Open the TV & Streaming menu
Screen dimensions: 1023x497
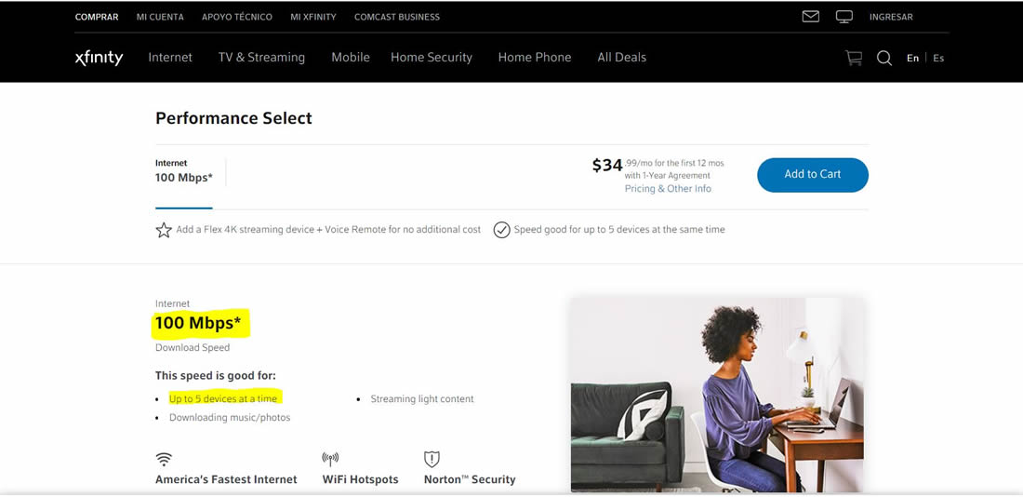click(x=261, y=58)
